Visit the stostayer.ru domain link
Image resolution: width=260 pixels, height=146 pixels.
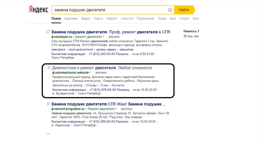point(63,37)
